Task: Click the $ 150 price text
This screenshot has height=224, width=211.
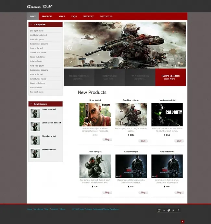Action: click(95, 135)
